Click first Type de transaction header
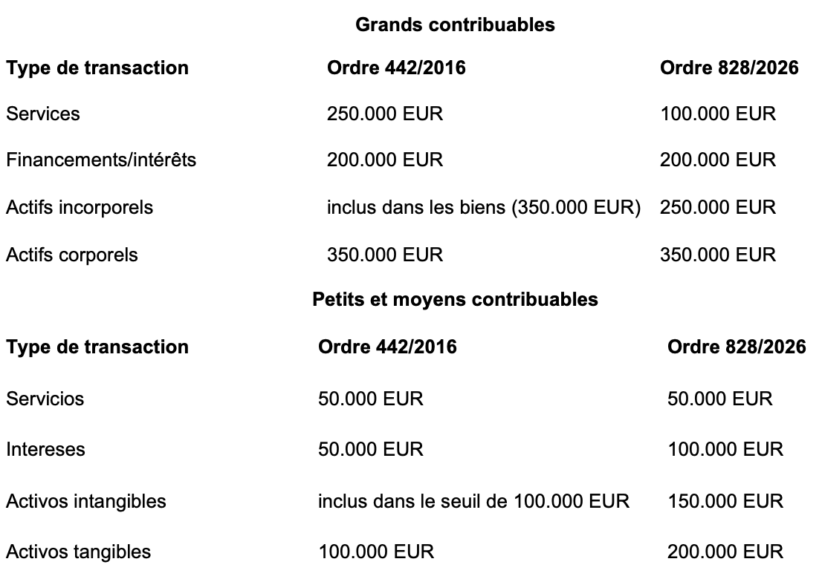The width and height of the screenshot is (822, 579). click(x=97, y=68)
